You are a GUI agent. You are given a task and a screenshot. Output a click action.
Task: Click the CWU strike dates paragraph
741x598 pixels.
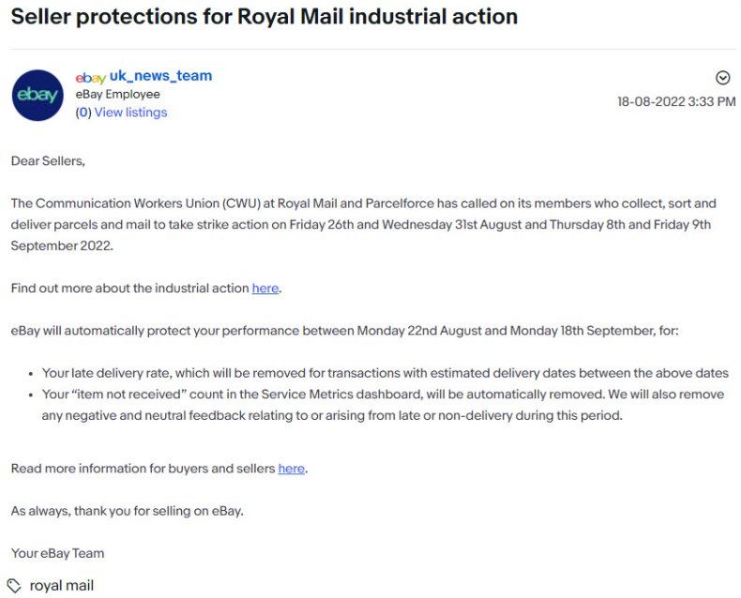364,225
